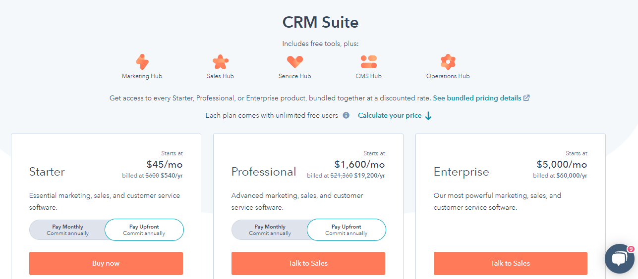This screenshot has width=638, height=279.
Task: Click Talk to Sales under Enterprise
Action: coord(511,263)
